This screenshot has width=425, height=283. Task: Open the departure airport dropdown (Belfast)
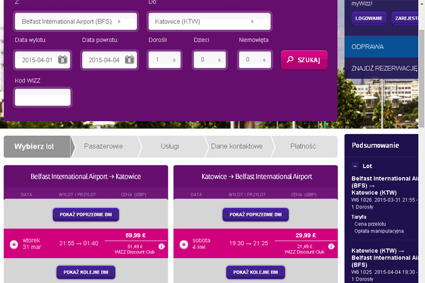pyautogui.click(x=76, y=22)
